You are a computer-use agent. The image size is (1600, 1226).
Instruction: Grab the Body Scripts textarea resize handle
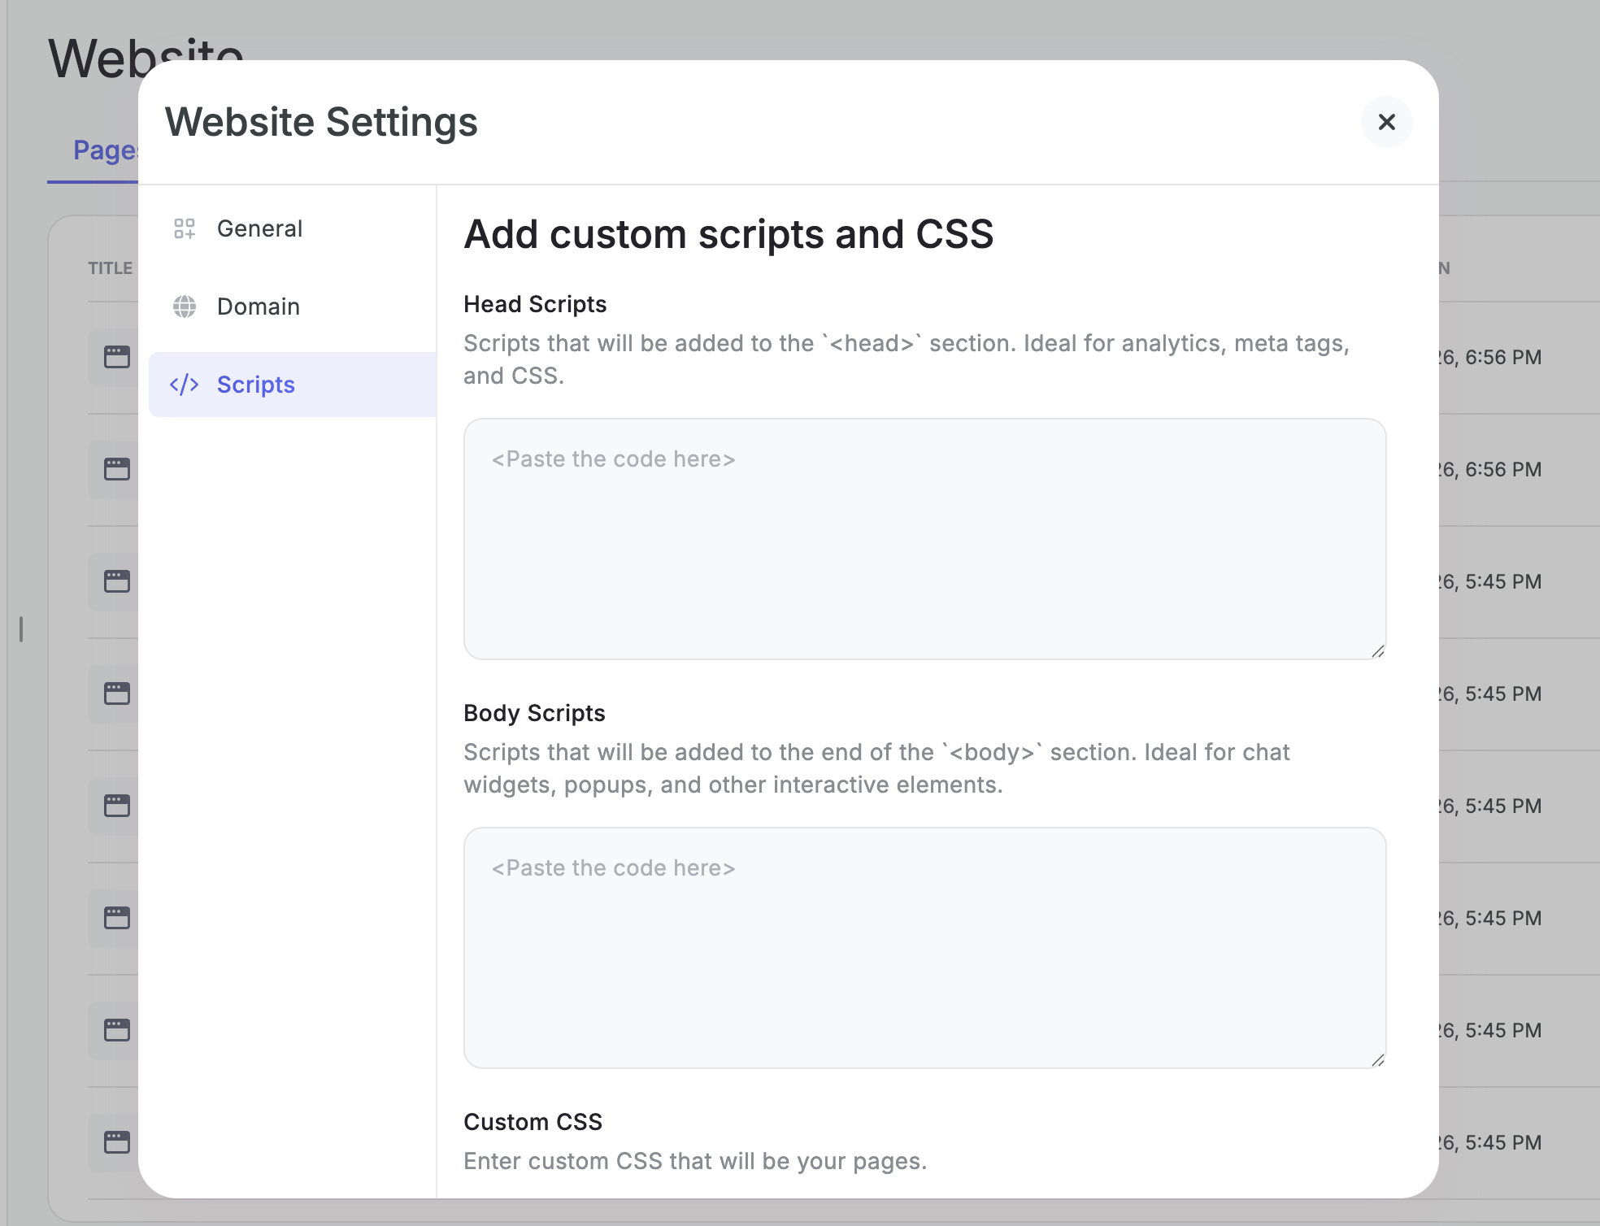tap(1378, 1060)
